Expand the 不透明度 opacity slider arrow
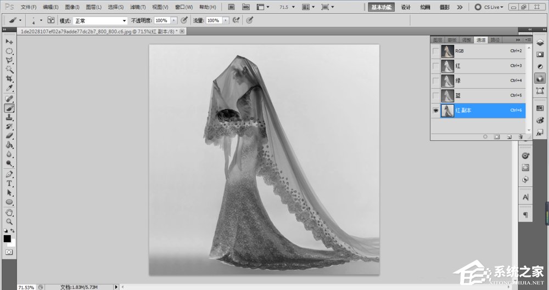 coord(174,20)
